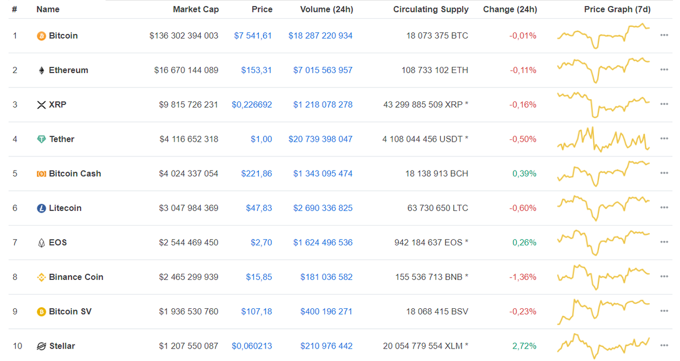Open the Bitcoin name link
This screenshot has width=680, height=361.
[x=63, y=36]
